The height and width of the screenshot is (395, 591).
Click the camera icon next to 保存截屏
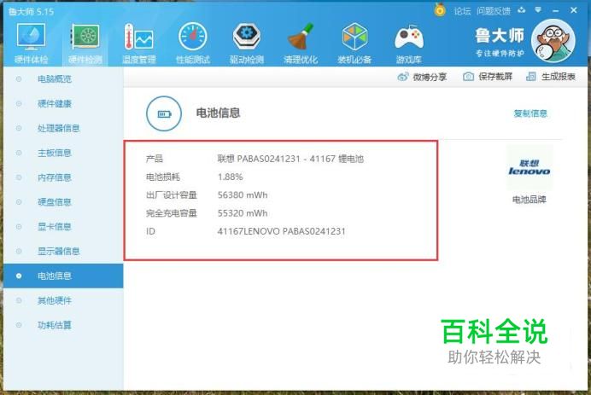[468, 77]
